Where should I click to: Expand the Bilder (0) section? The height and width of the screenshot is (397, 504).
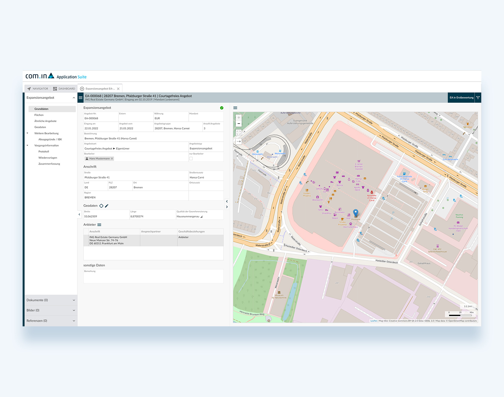click(51, 310)
